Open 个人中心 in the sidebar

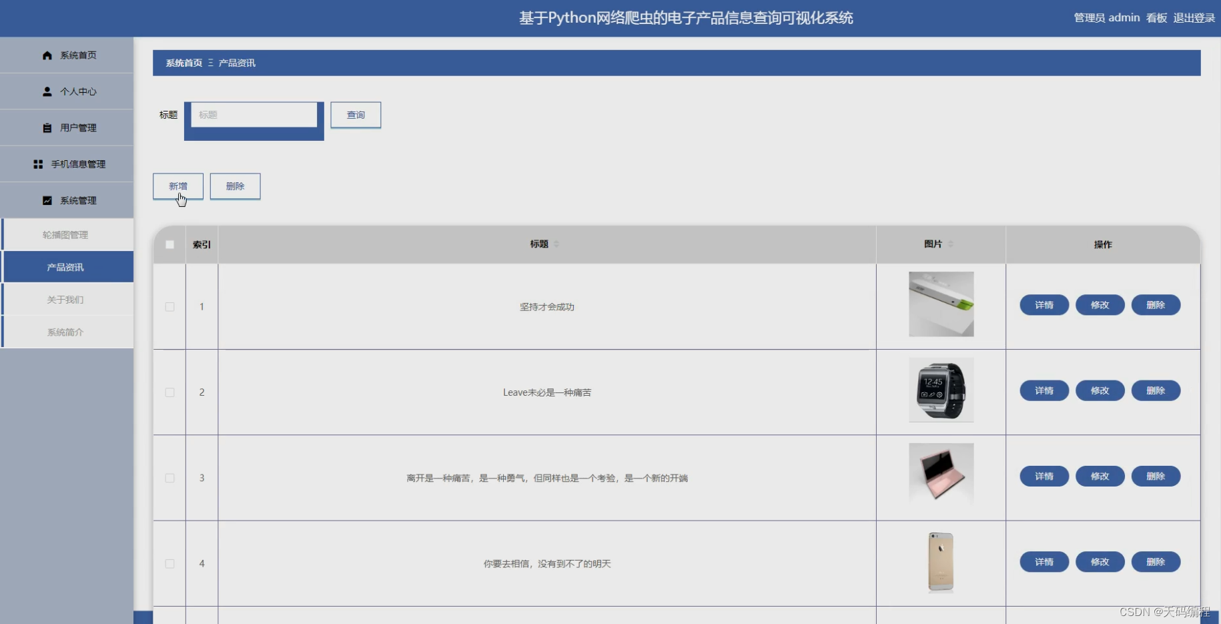tap(67, 91)
